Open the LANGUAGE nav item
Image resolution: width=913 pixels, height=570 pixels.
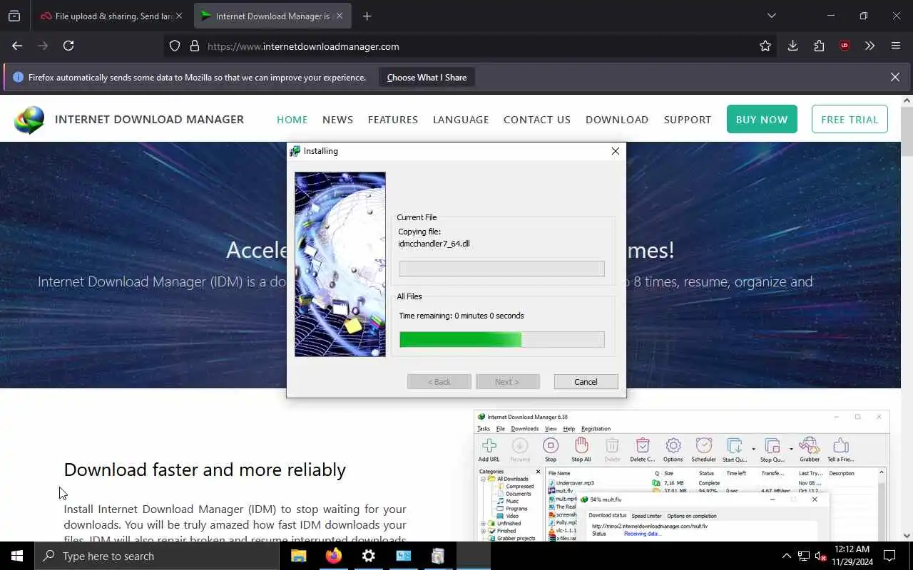461,120
